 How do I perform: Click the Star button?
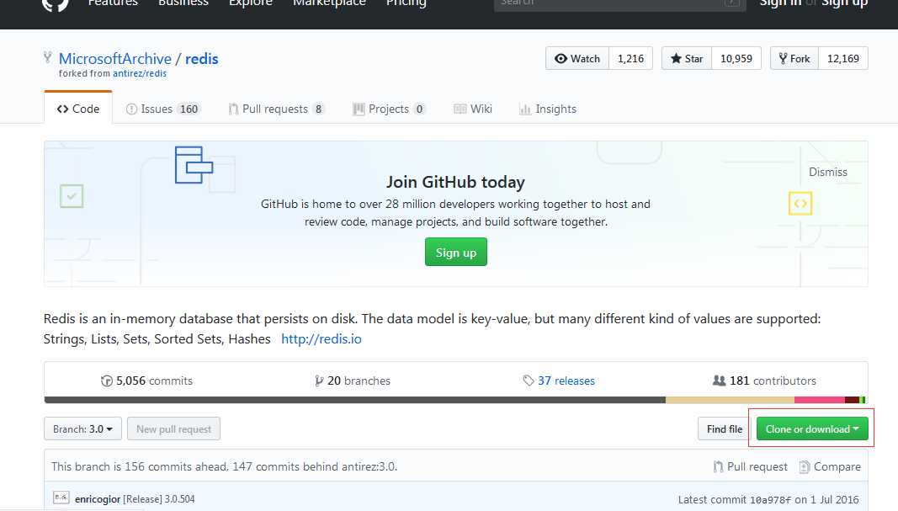687,58
